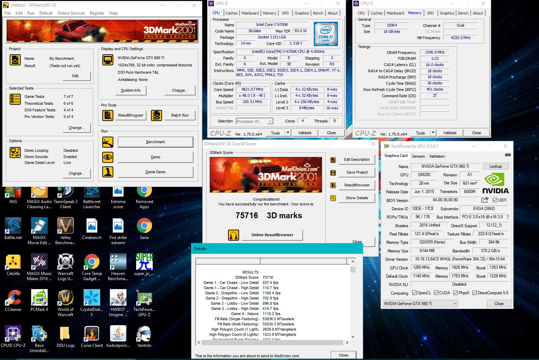Open the Register menu in 3DMark2001
The width and height of the screenshot is (539, 360).
point(97,13)
